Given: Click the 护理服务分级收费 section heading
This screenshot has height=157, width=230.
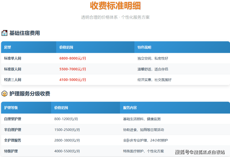Looking at the screenshot, I should pyautogui.click(x=30, y=94).
